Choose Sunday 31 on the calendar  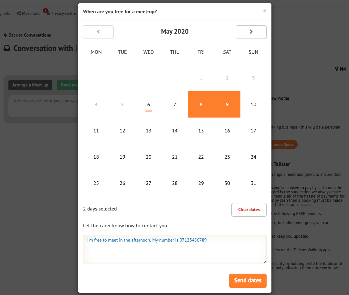point(253,183)
